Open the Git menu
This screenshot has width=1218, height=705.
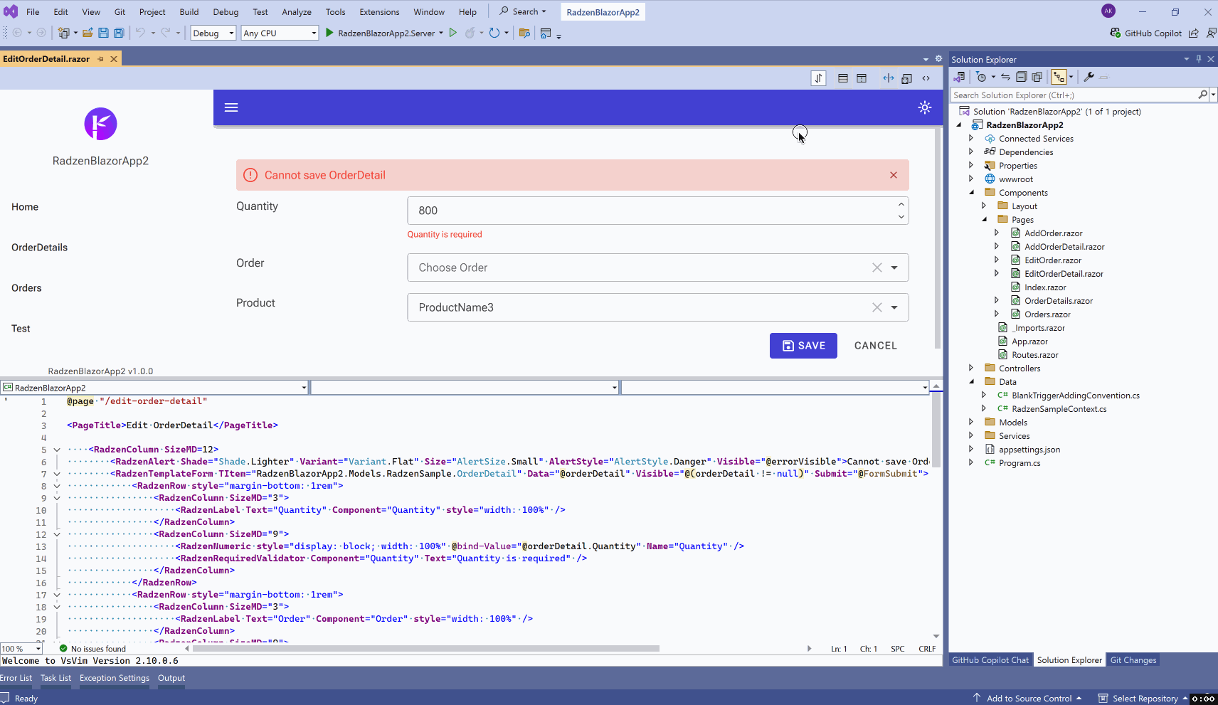click(x=120, y=12)
